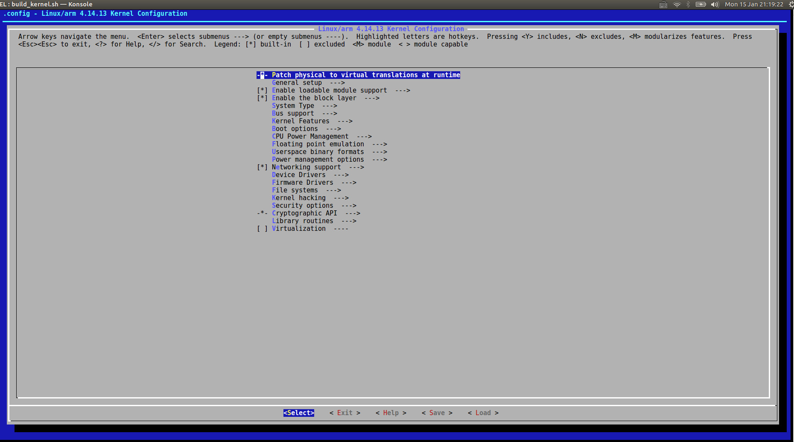The height and width of the screenshot is (442, 794).
Task: Toggle the Enable loadable module support checkbox
Action: coord(262,90)
